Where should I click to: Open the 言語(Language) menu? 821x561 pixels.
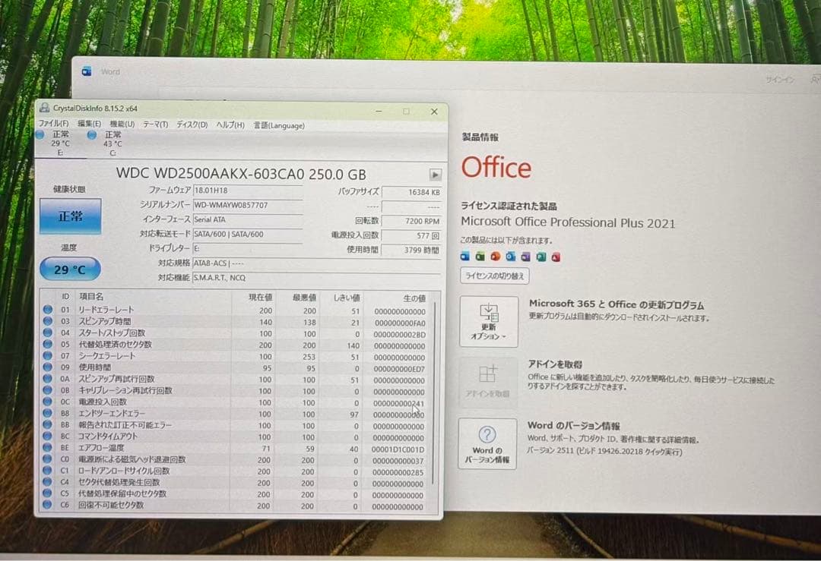point(277,125)
